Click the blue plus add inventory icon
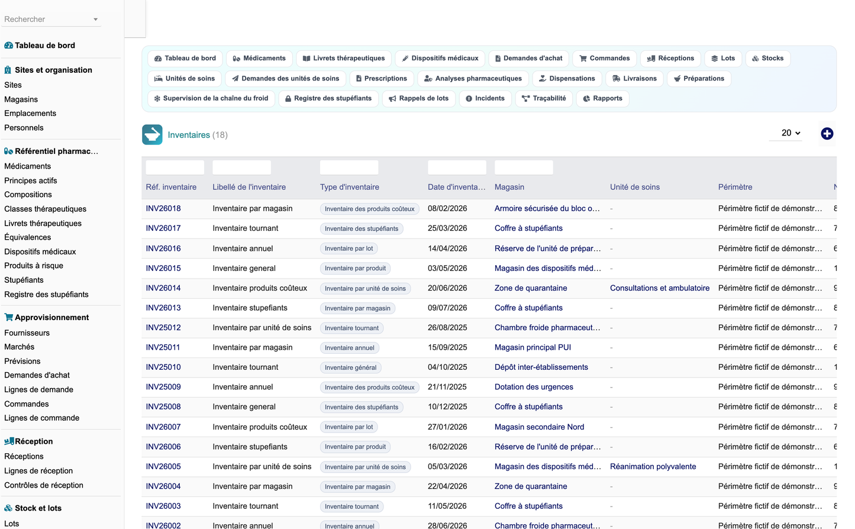855x529 pixels. (827, 134)
